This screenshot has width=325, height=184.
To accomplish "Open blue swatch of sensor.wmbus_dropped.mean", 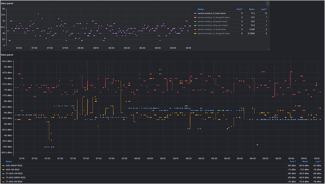I will pyautogui.click(x=195, y=22).
